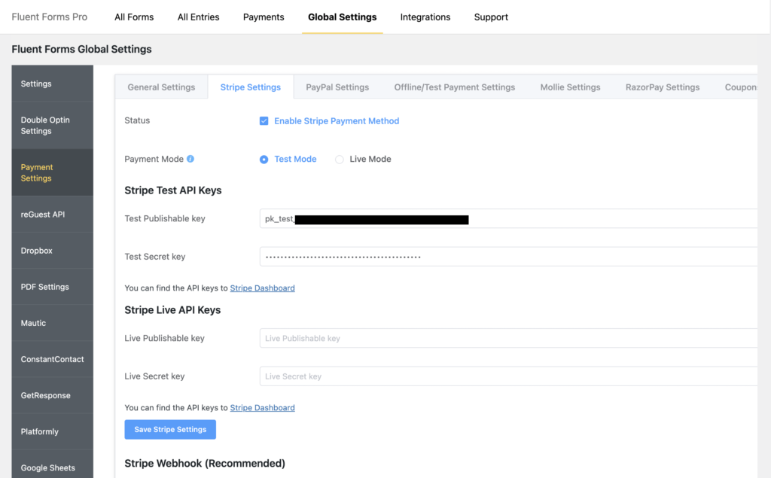The width and height of the screenshot is (771, 478).
Task: Switch to the General Settings tab
Action: point(161,87)
